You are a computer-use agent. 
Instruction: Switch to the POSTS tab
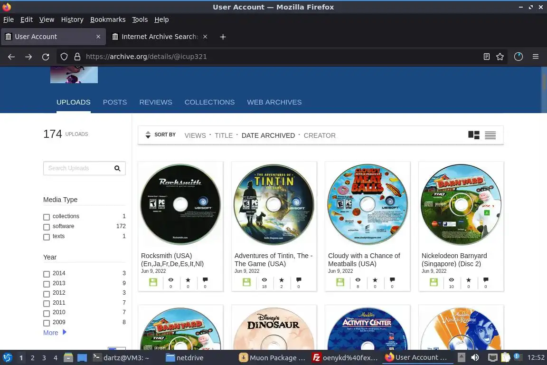coord(115,102)
